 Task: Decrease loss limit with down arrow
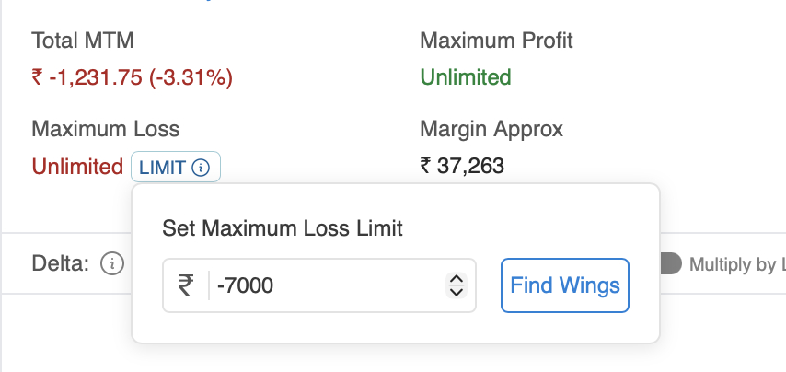(456, 292)
